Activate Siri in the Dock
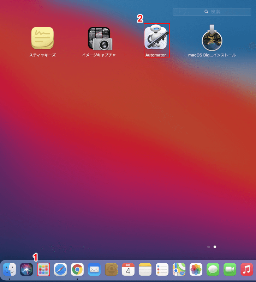 [x=26, y=269]
